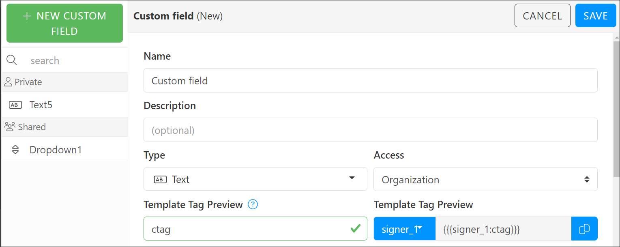The height and width of the screenshot is (247, 620).
Task: Click the group icon next to Shared
Action: (10, 127)
